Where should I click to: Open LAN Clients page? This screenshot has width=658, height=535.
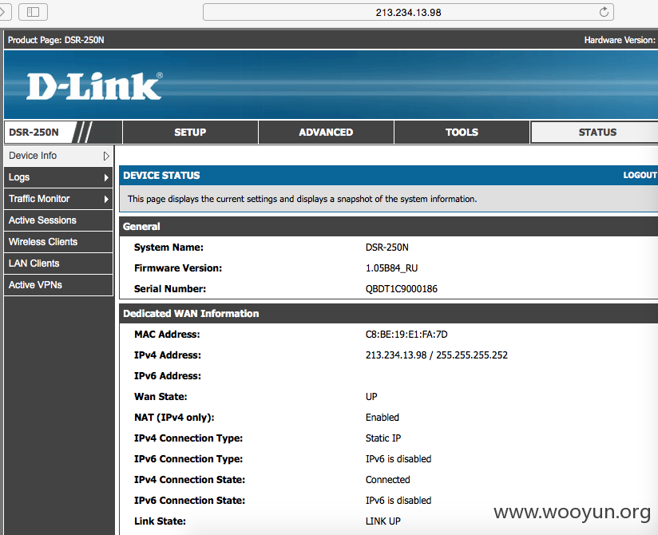pos(58,264)
